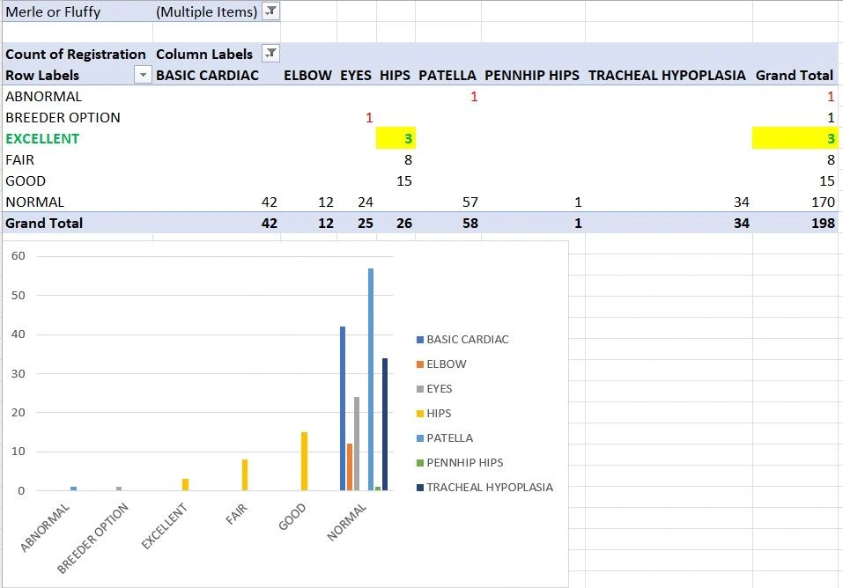Select the highlighted EXCELLENT HIPS cell
The image size is (843, 588).
[395, 138]
